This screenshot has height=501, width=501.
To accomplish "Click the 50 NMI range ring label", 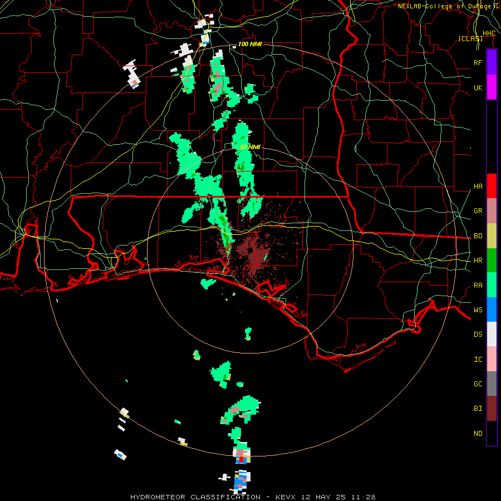I will coord(250,147).
